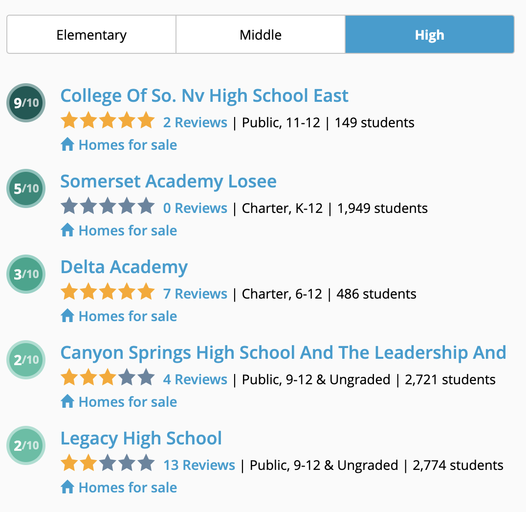Click the 5/10 rating badge for Somerset Academy
Screen dimensions: 526x512
click(26, 188)
